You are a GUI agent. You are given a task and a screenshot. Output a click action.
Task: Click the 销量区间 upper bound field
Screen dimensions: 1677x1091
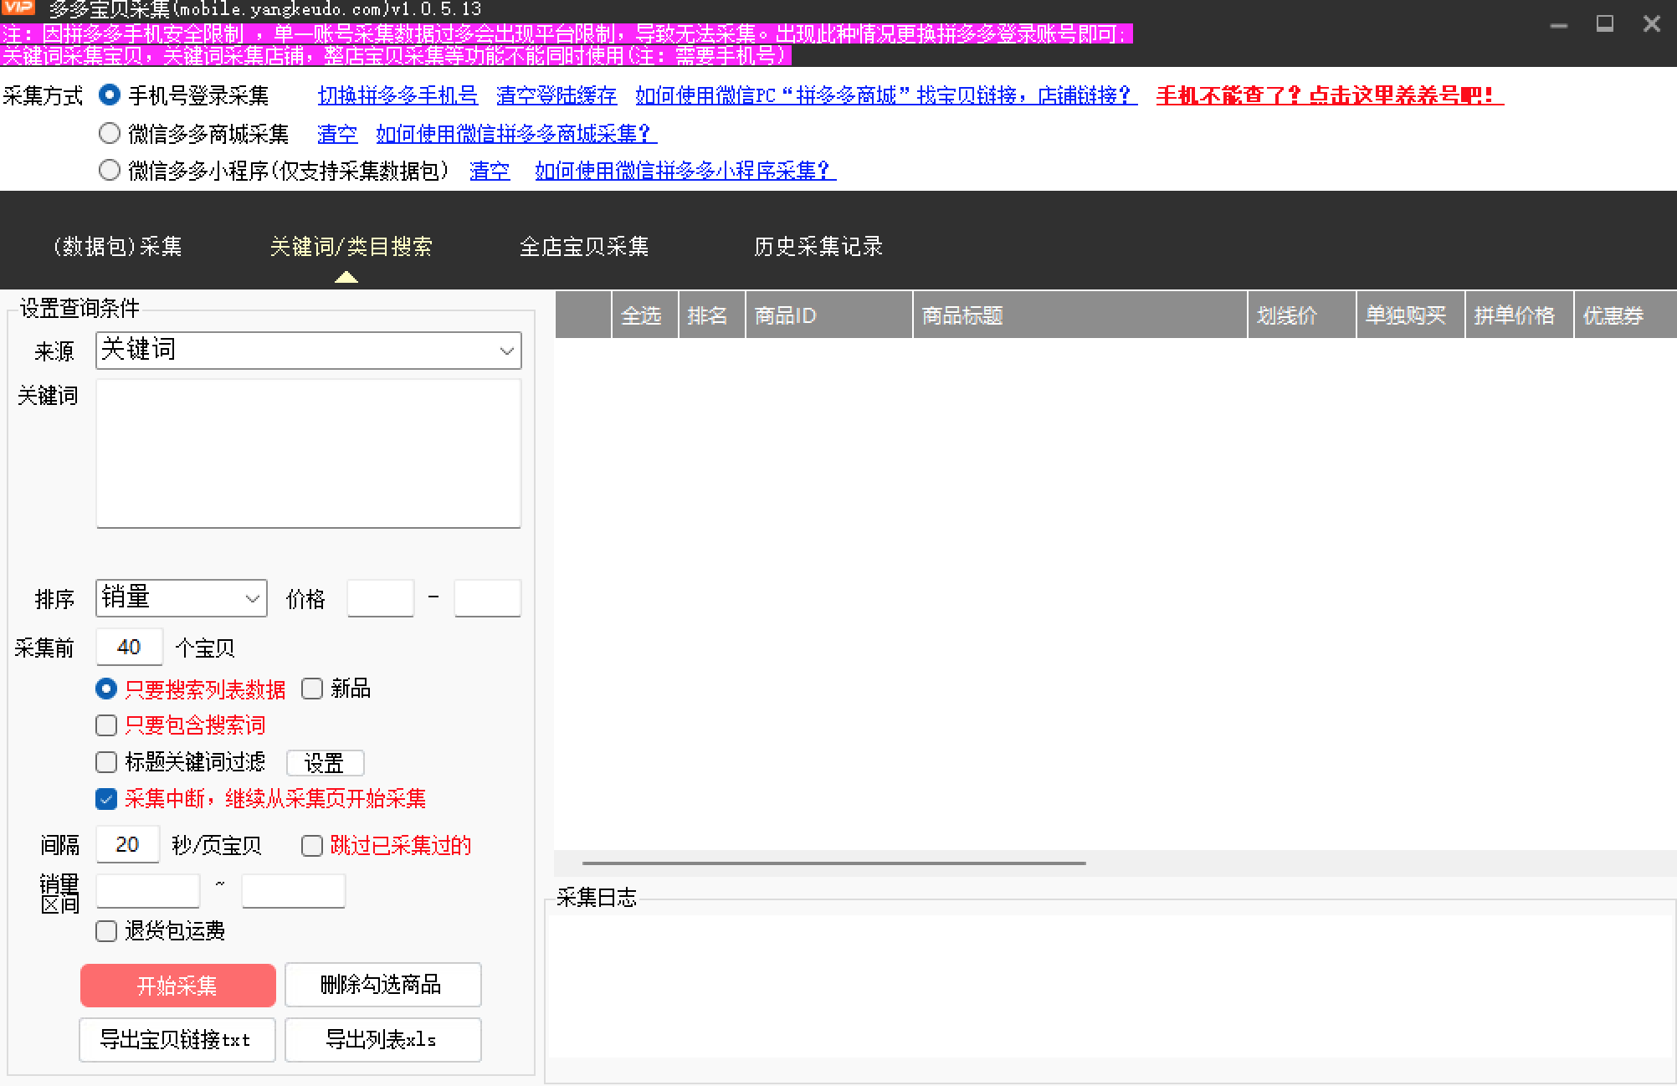(294, 891)
